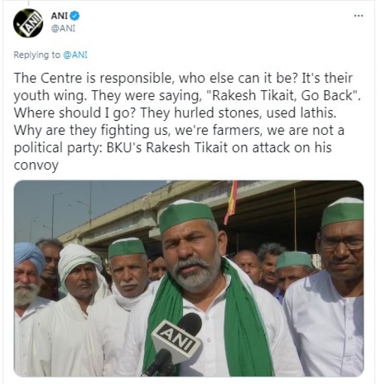Open the tweet's attached photo

[x=188, y=278]
